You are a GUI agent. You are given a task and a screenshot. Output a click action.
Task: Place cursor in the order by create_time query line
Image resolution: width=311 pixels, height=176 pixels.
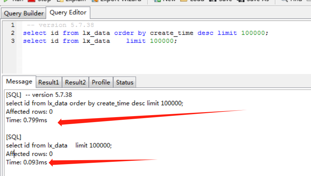point(146,33)
